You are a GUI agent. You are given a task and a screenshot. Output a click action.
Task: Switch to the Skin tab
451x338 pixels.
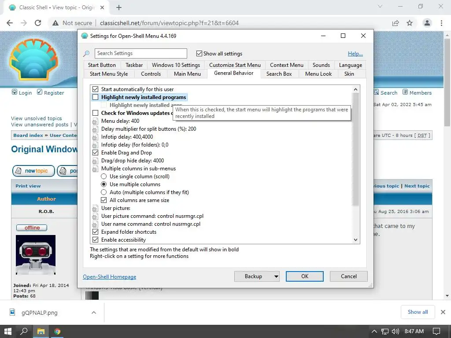[349, 74]
